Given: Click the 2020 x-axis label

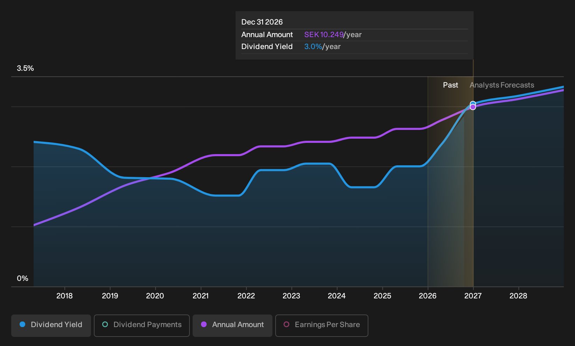Looking at the screenshot, I should [155, 296].
